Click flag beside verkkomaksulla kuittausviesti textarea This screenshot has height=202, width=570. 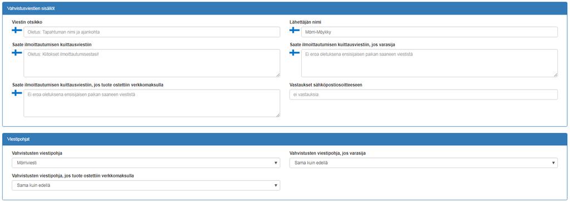17,93
